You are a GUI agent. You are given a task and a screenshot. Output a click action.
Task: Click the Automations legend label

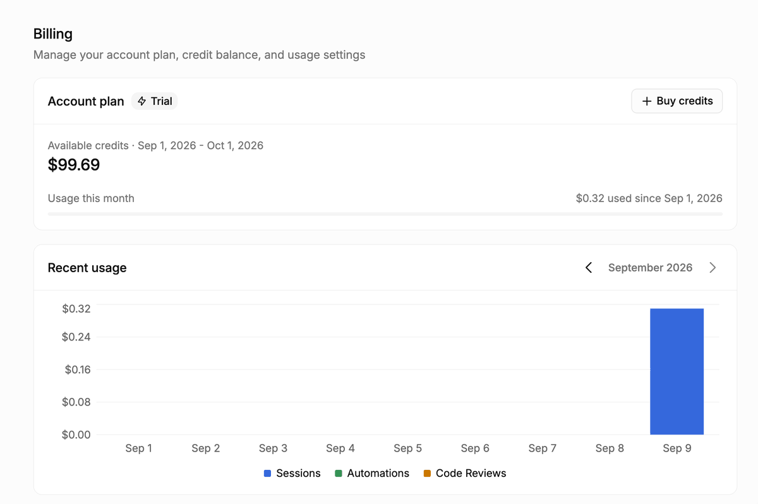point(378,474)
